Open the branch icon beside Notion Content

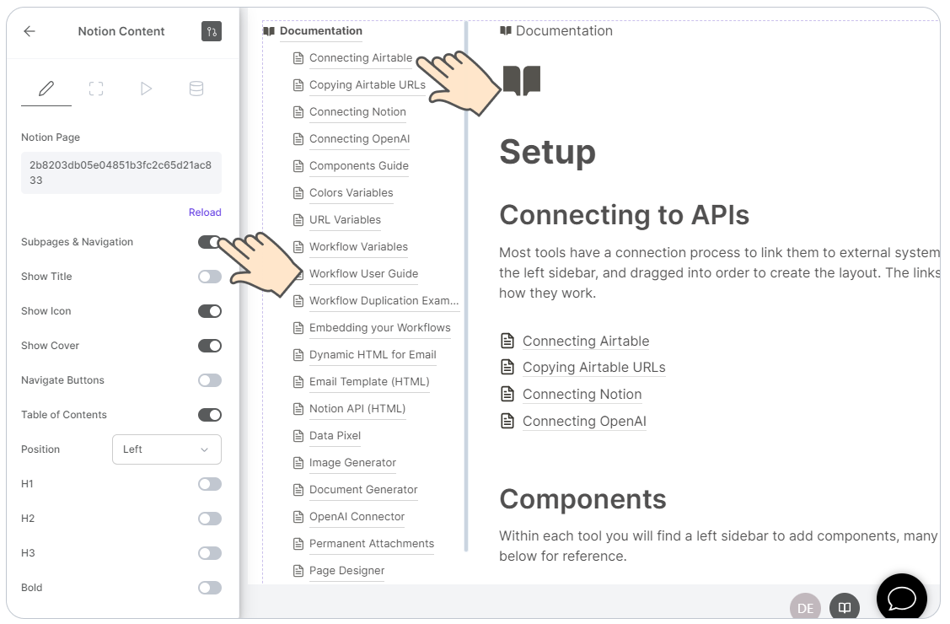tap(212, 31)
